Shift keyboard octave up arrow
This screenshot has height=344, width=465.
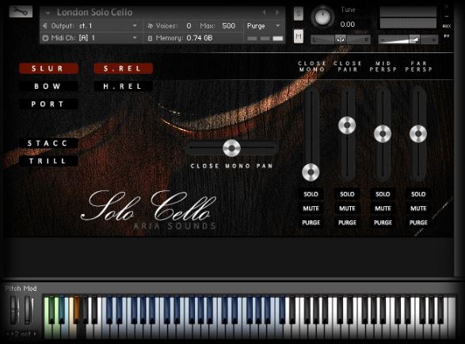click(x=35, y=334)
